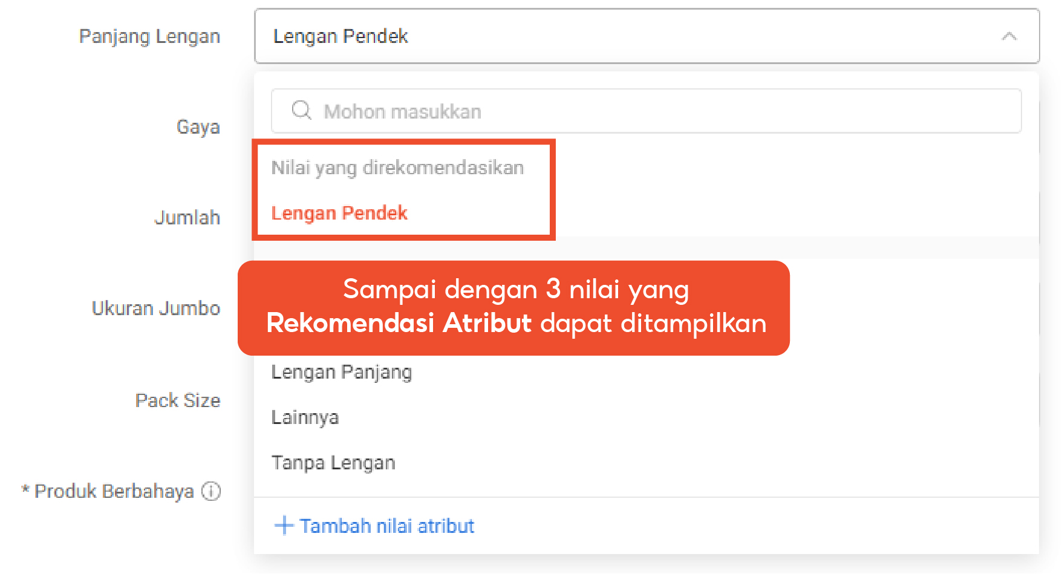Click the Jumlah attribute label

click(187, 217)
